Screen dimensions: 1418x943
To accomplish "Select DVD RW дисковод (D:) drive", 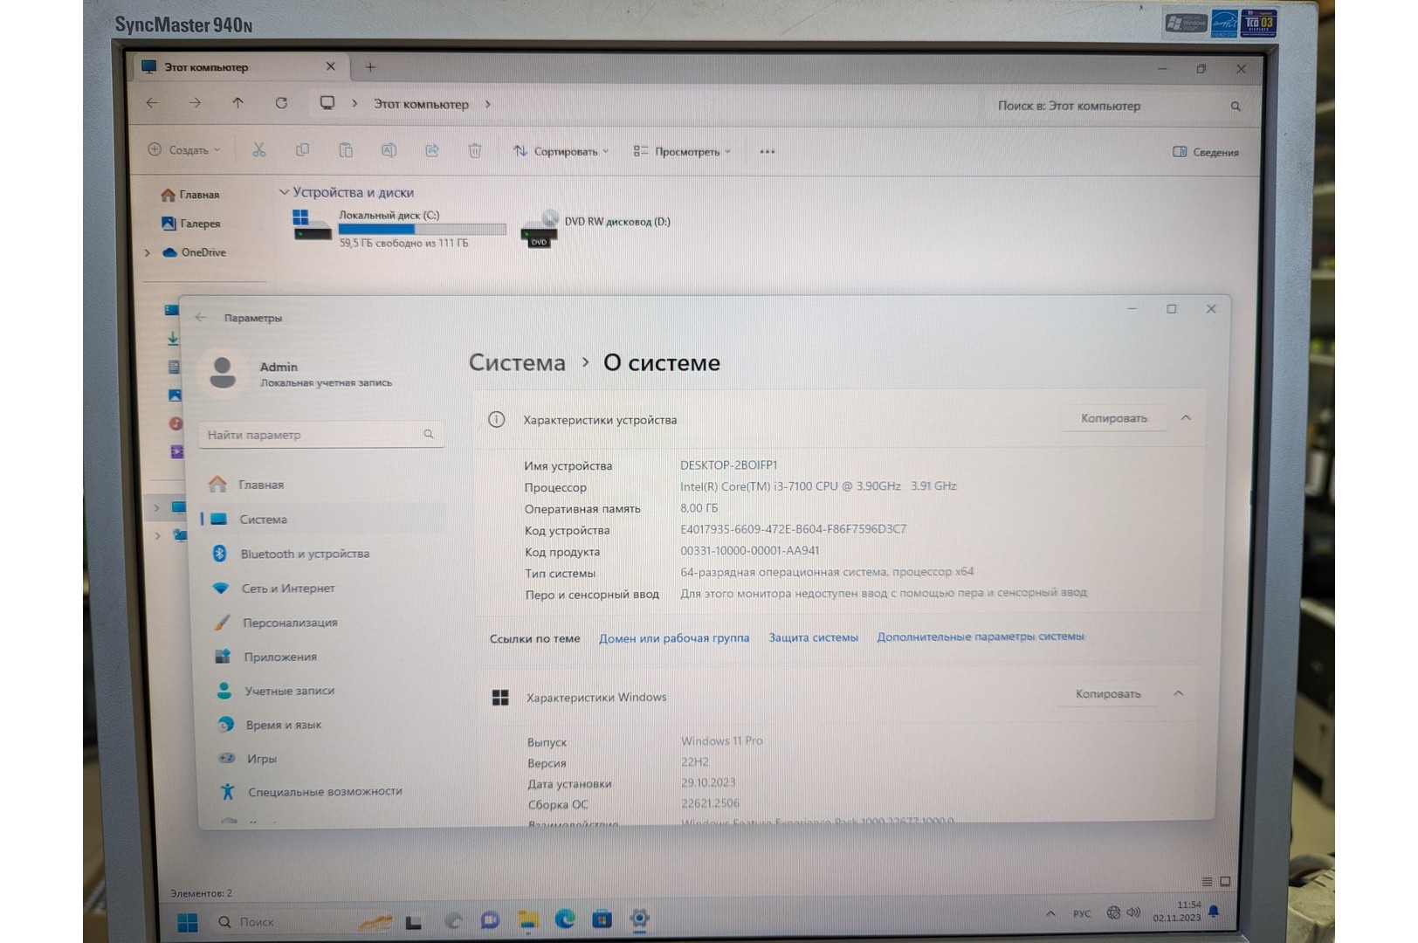I will pos(595,229).
